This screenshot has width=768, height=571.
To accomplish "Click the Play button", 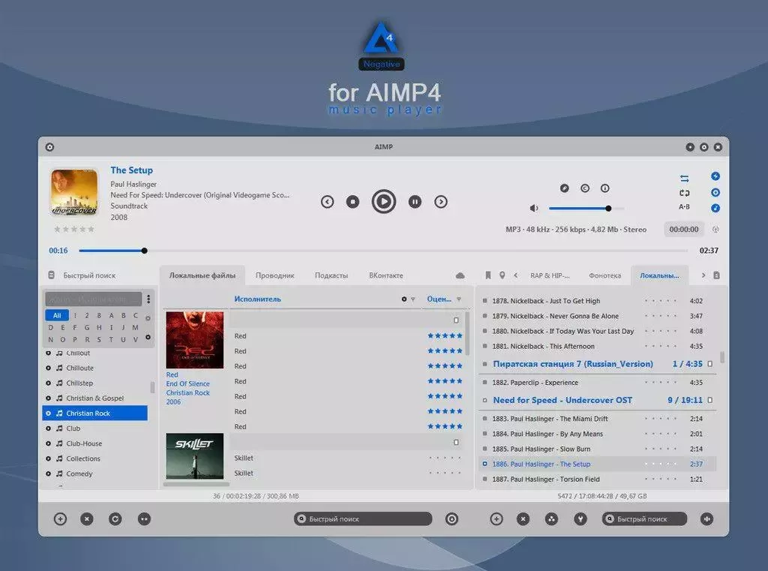I will (383, 202).
